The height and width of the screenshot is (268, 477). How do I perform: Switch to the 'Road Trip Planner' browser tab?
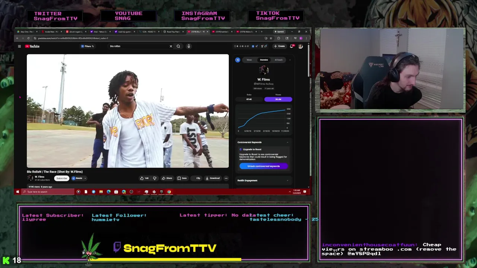[173, 32]
